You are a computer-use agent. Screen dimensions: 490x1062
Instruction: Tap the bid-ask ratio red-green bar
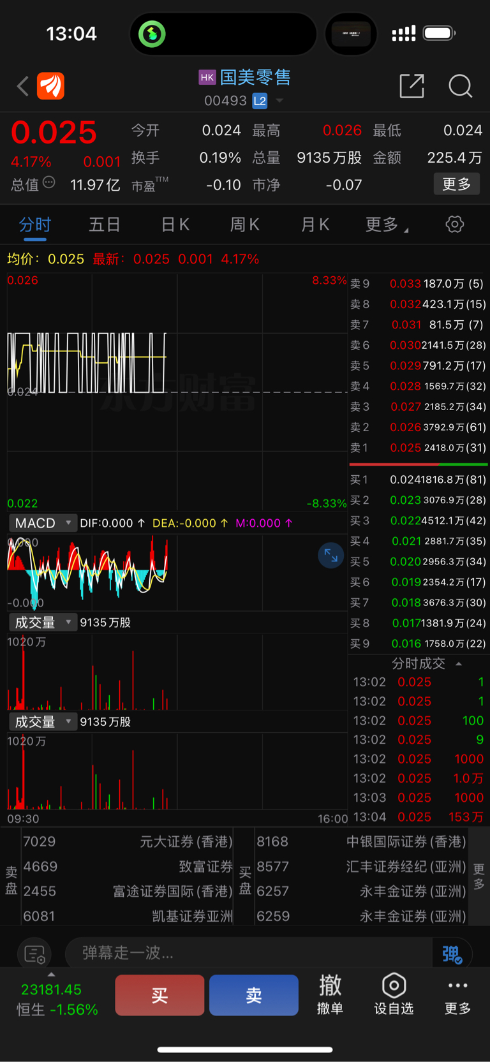pos(419,464)
